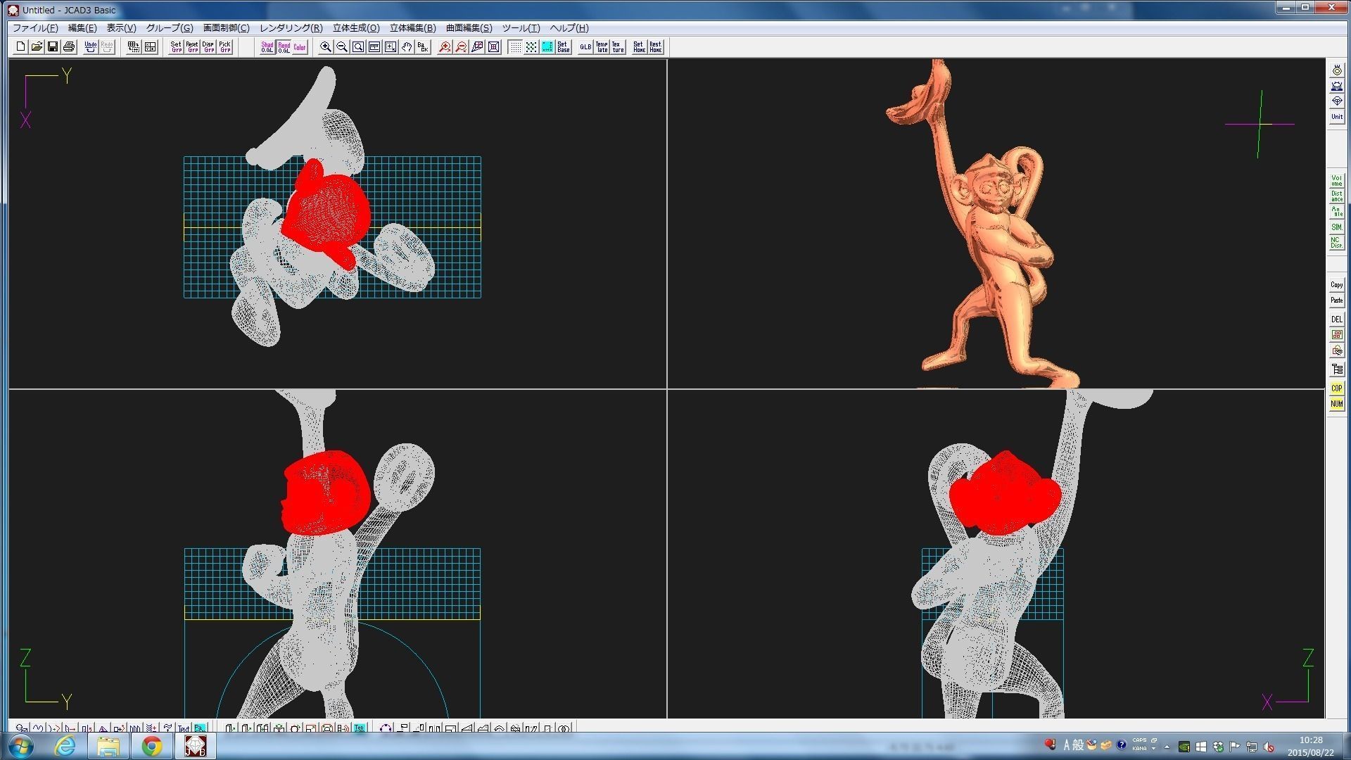Click the Copy button in sidebar
Viewport: 1351px width, 760px height.
pos(1336,285)
